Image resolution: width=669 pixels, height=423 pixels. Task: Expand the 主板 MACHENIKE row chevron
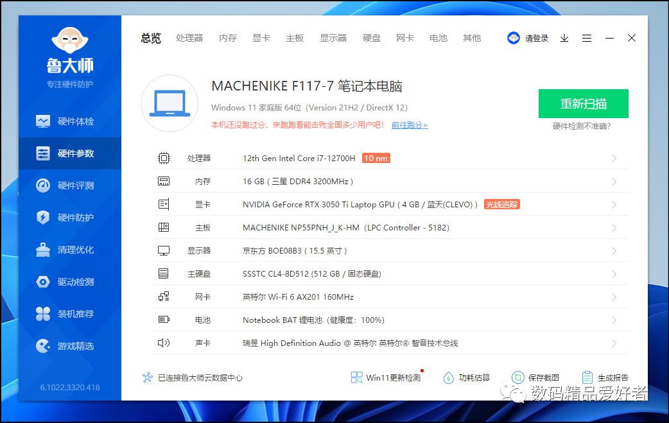coord(614,228)
